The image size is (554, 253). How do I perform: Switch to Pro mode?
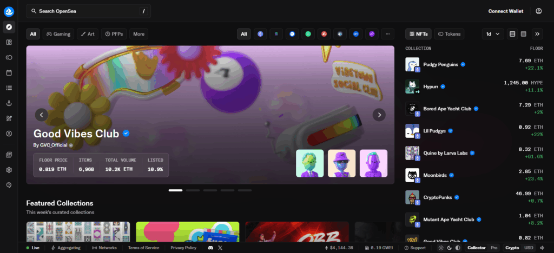[493, 248]
